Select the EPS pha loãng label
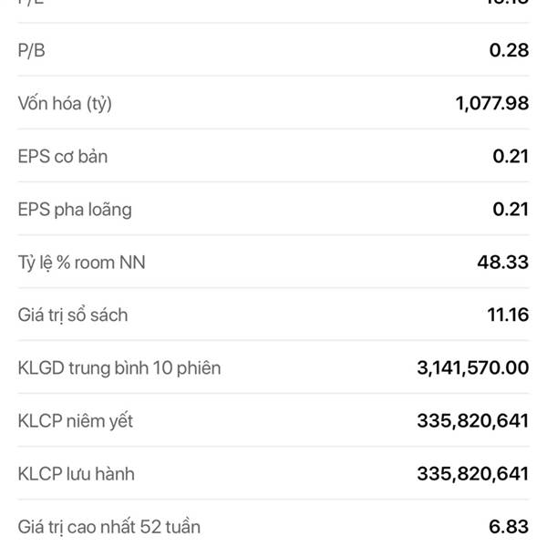Viewport: 547px width, 547px height. coord(75,210)
